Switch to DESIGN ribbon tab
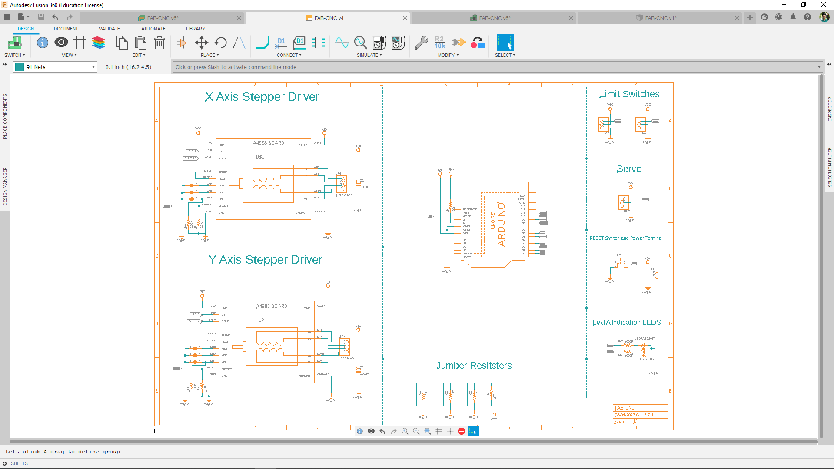The image size is (834, 469). [x=26, y=29]
